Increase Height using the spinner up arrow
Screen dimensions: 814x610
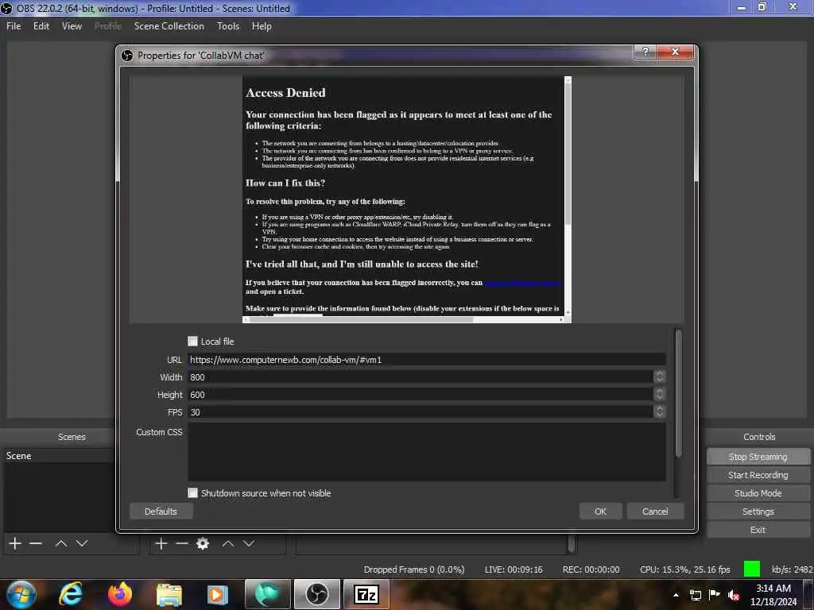pyautogui.click(x=659, y=391)
